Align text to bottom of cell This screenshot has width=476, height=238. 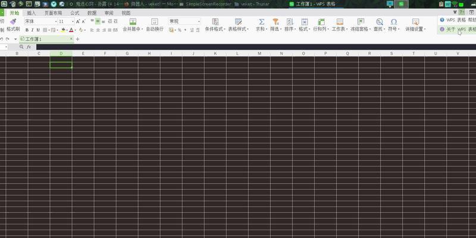pos(103,21)
